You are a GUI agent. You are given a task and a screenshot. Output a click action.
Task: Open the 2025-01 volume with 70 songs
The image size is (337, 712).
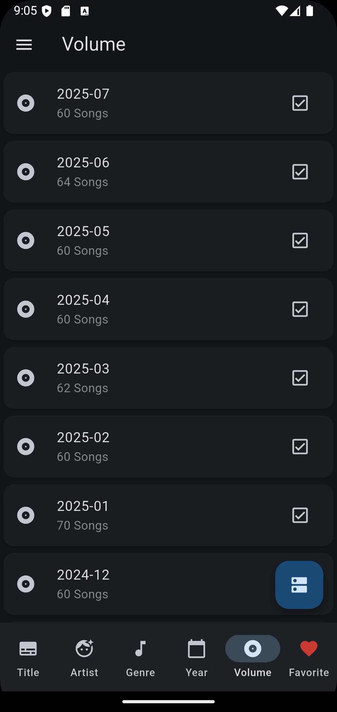tap(168, 515)
